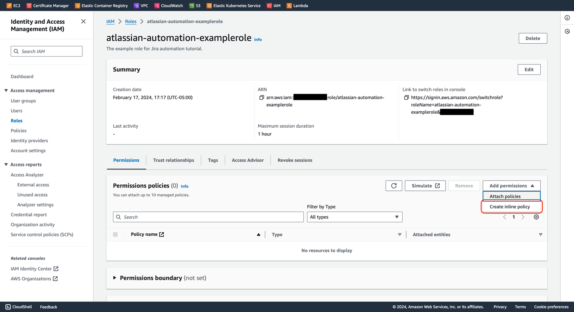Open Elastic Container Registry shortcut
Viewport: 574px width, 312px height.
pos(101,5)
